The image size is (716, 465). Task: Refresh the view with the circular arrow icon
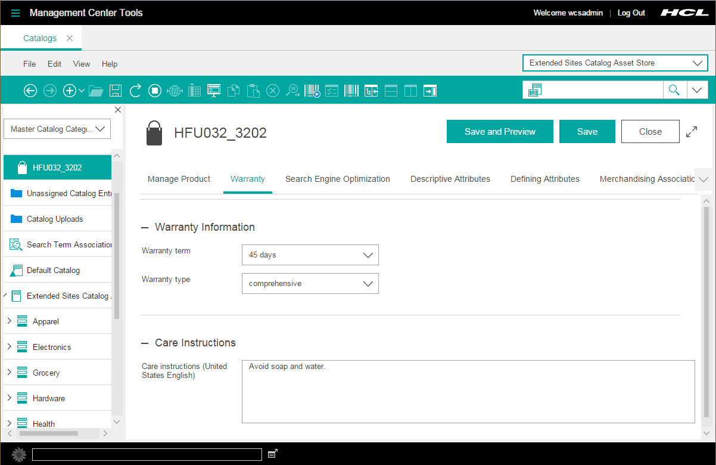click(135, 90)
